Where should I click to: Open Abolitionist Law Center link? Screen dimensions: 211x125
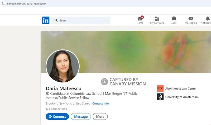181,88
